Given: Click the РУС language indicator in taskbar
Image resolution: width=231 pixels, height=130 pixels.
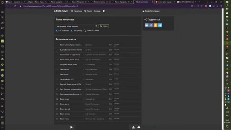Looking at the screenshot, I should tap(227, 116).
